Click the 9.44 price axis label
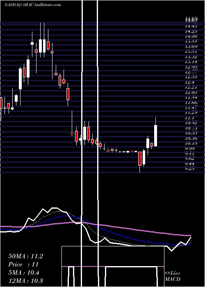The width and height of the screenshot is (205, 287). [x=190, y=164]
